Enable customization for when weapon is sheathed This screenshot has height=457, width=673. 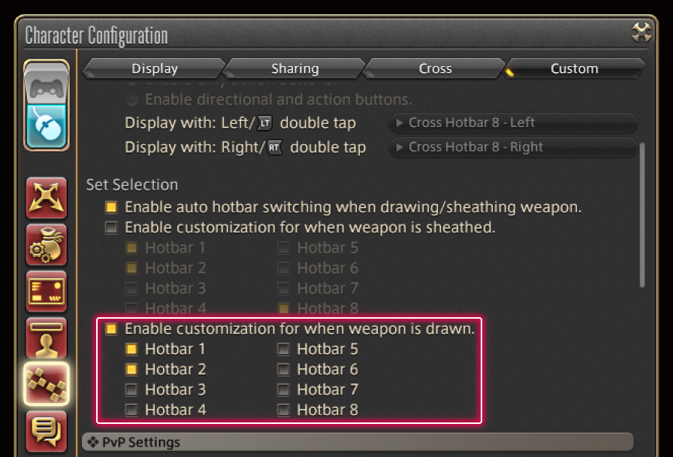point(111,227)
